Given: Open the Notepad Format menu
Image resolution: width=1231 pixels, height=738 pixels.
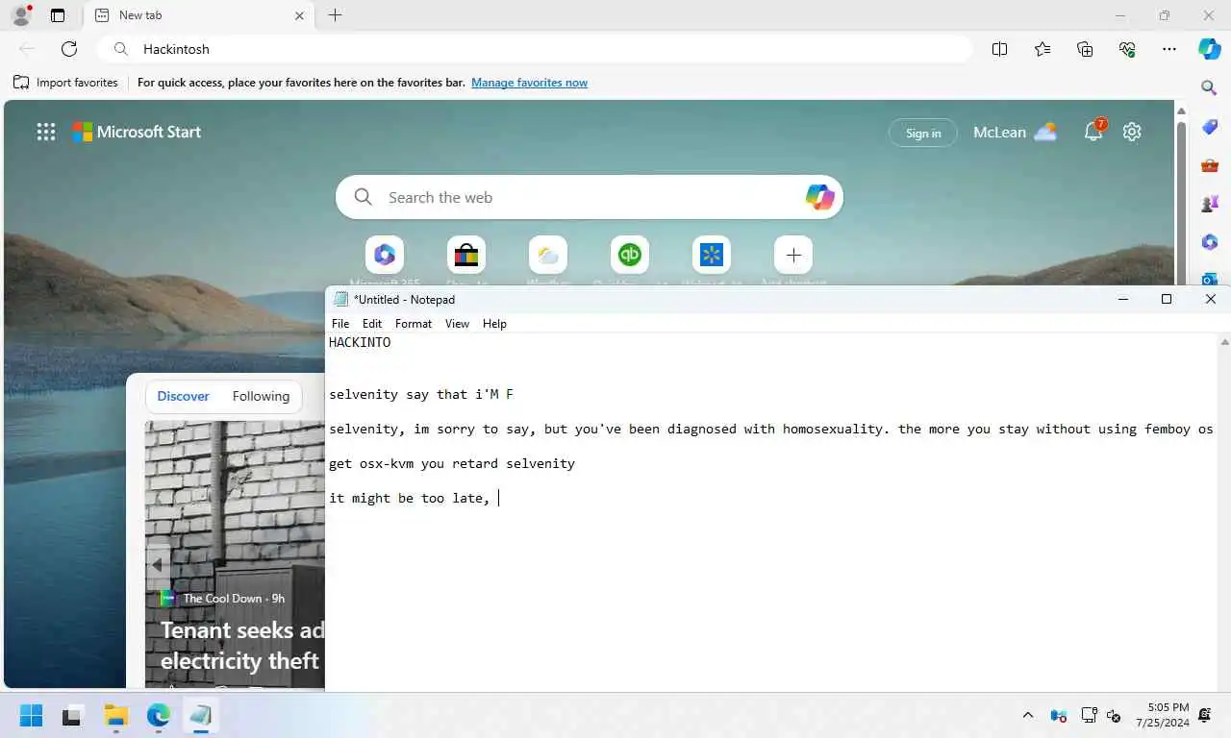Looking at the screenshot, I should (414, 324).
